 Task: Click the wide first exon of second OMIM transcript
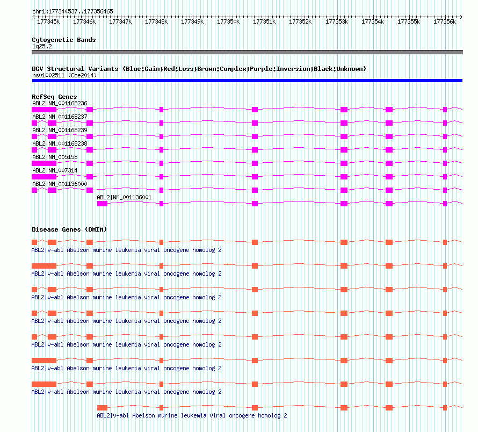point(44,266)
